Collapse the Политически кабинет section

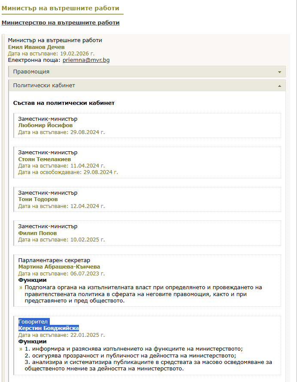coord(44,86)
